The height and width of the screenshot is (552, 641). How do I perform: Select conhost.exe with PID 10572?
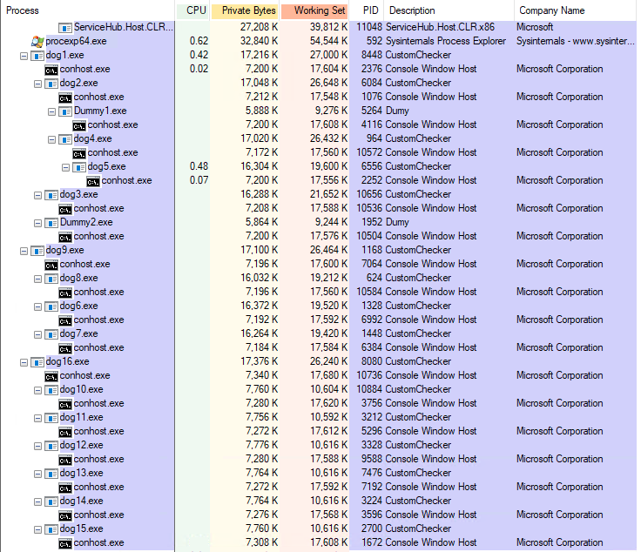pyautogui.click(x=113, y=152)
